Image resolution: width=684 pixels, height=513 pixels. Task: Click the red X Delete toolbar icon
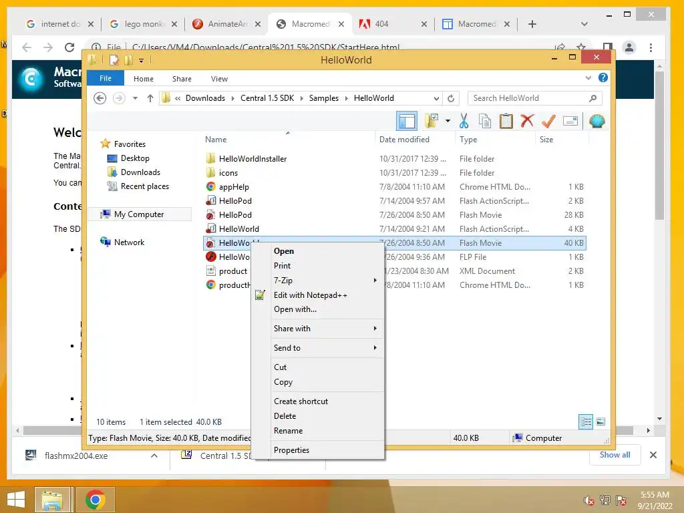point(527,120)
